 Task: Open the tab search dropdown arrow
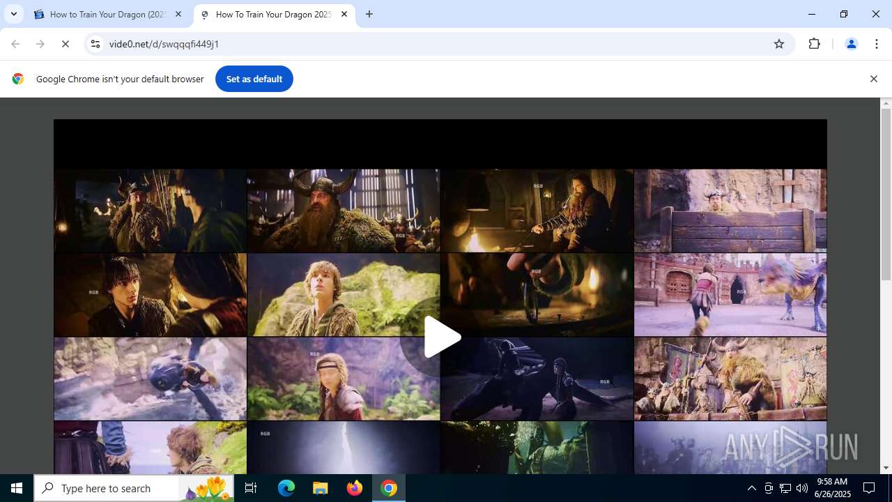(13, 14)
